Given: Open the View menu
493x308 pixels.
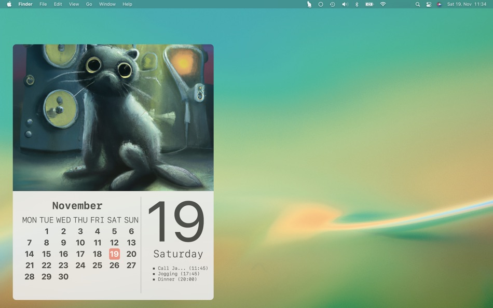Looking at the screenshot, I should [74, 4].
